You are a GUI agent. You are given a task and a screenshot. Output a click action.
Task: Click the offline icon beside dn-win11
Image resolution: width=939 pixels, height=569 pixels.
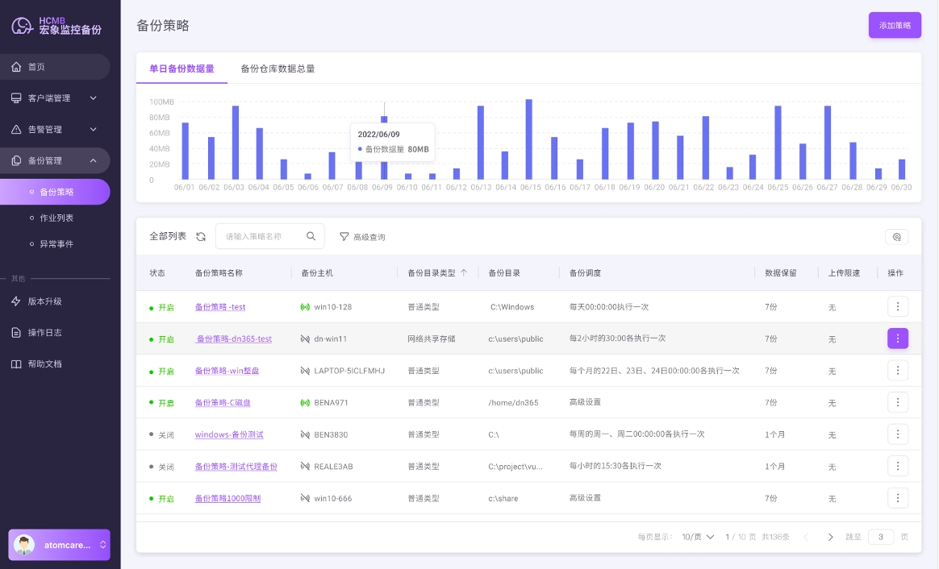[x=305, y=338]
